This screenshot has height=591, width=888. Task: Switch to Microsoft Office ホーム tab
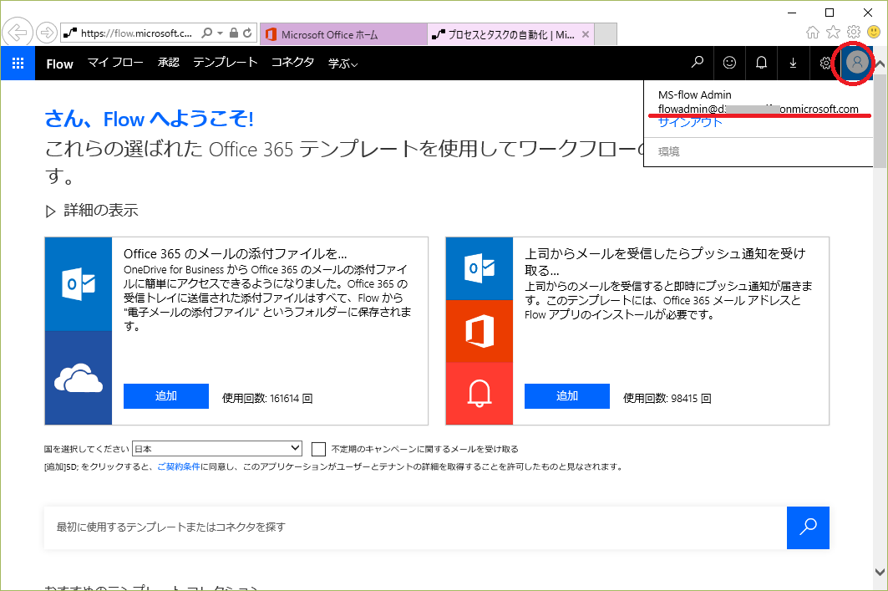click(343, 34)
